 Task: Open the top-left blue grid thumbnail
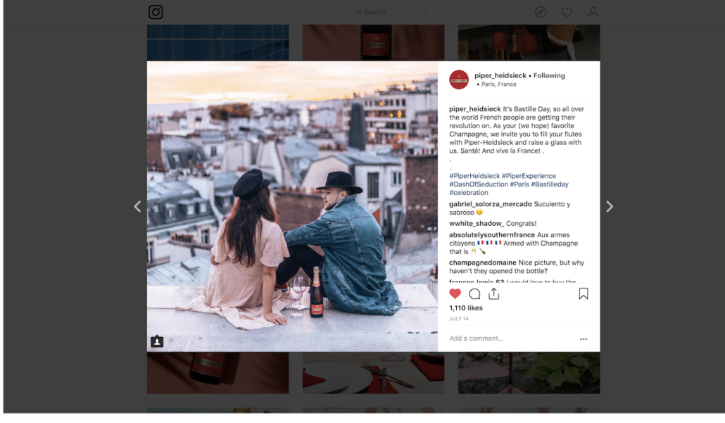pyautogui.click(x=217, y=42)
